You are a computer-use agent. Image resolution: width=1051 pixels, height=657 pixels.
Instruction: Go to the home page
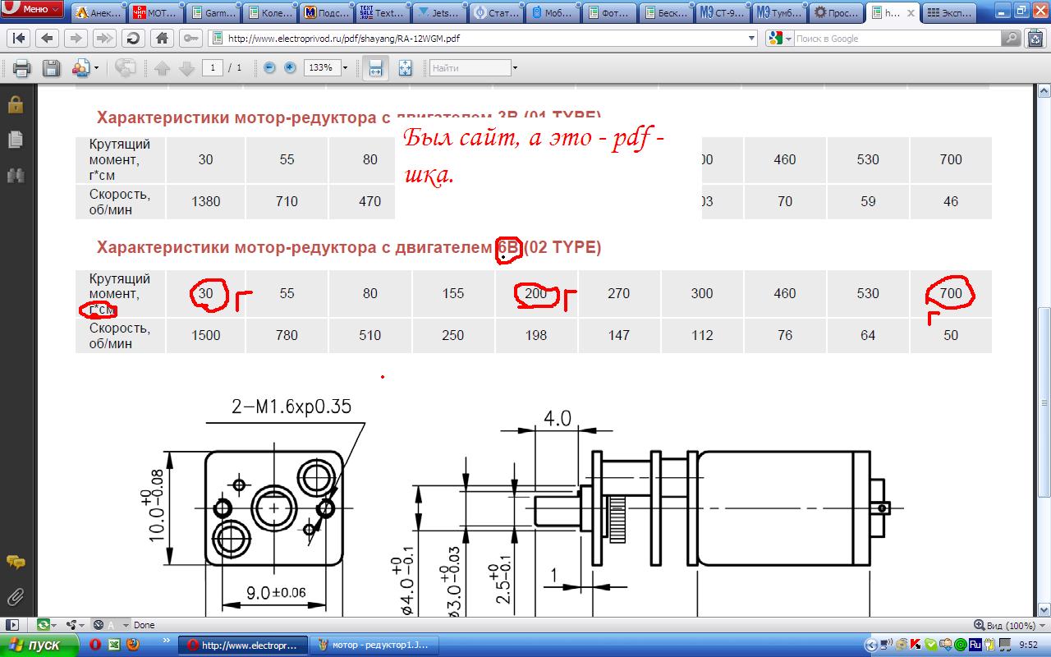click(x=162, y=39)
